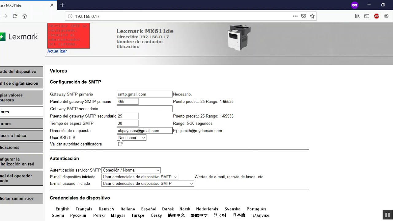Image resolution: width=393 pixels, height=221 pixels.
Task: Open the Informes menu item
Action: (x=21, y=124)
